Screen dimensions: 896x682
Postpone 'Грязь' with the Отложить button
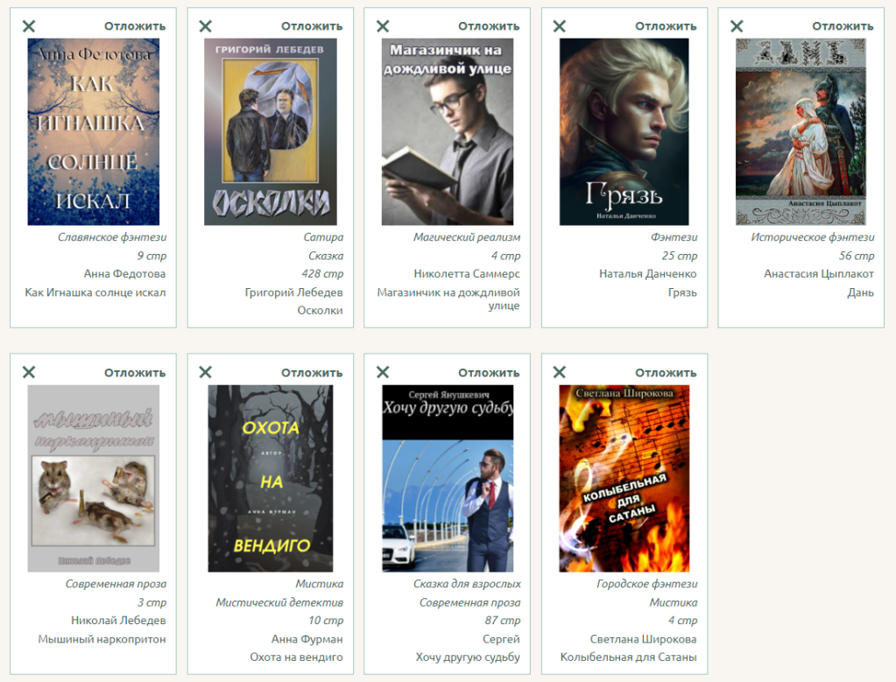[x=666, y=26]
